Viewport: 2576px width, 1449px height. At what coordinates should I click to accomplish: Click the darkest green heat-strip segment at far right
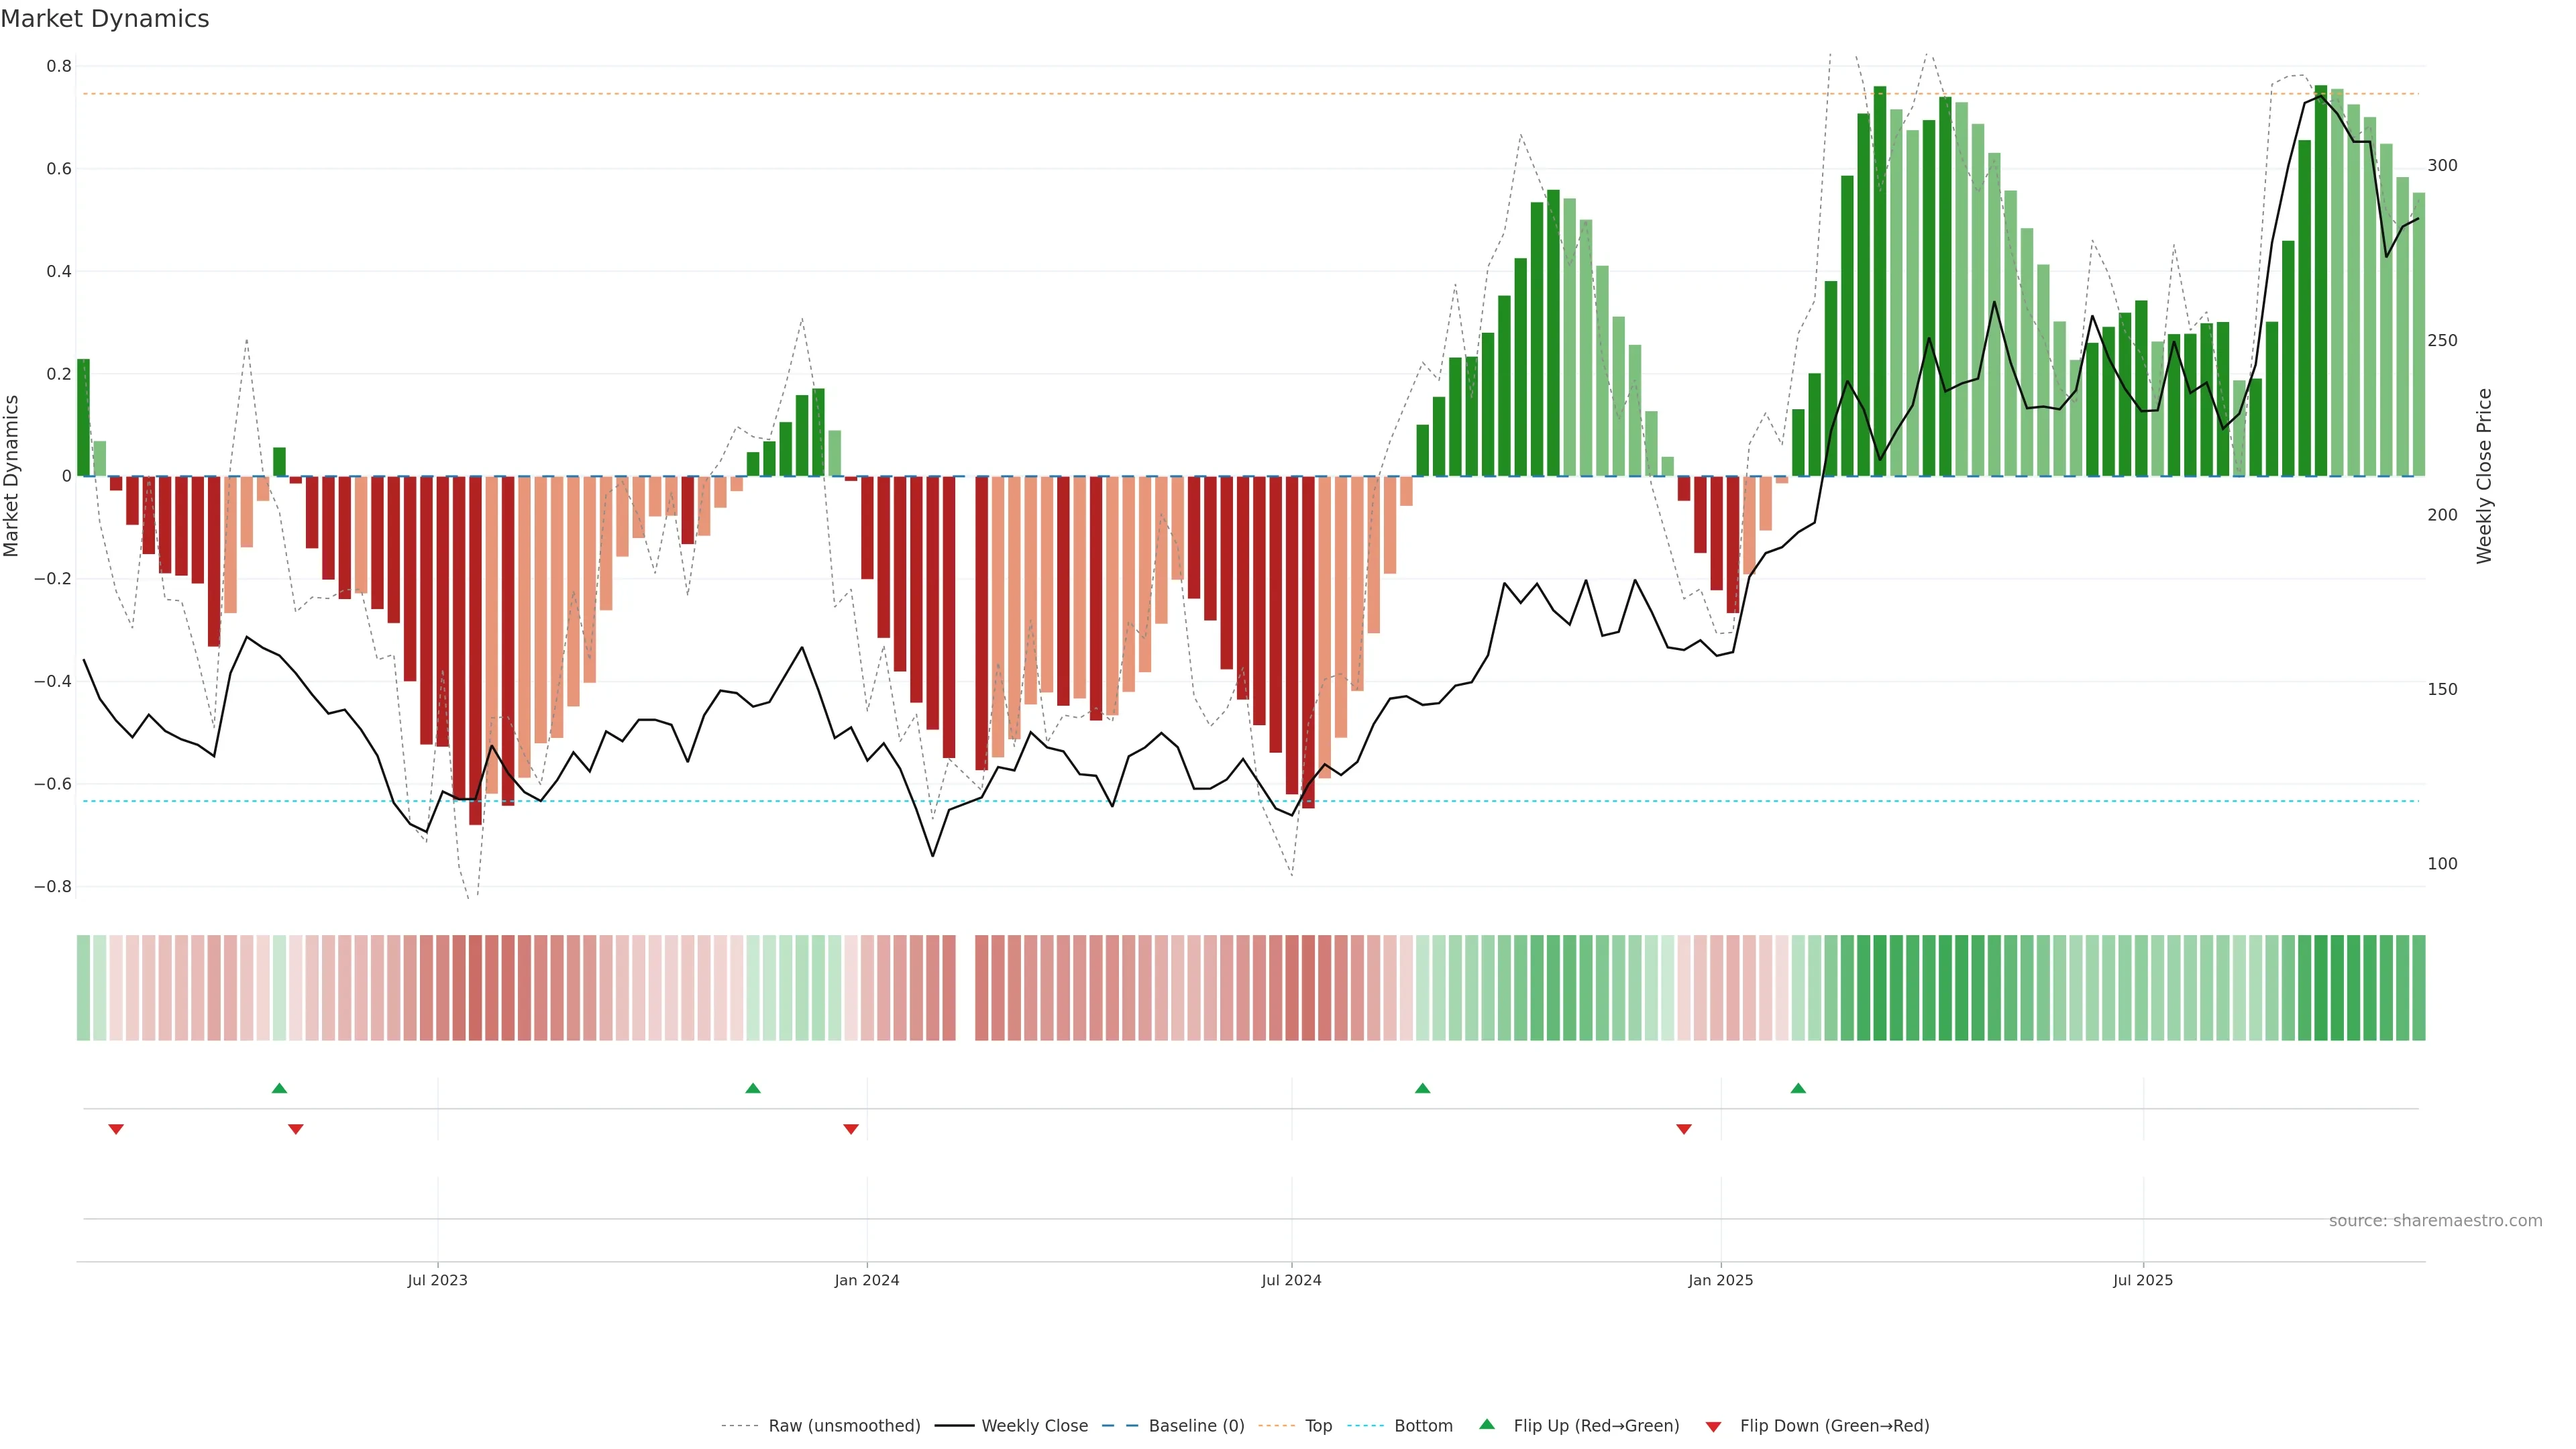point(2320,987)
